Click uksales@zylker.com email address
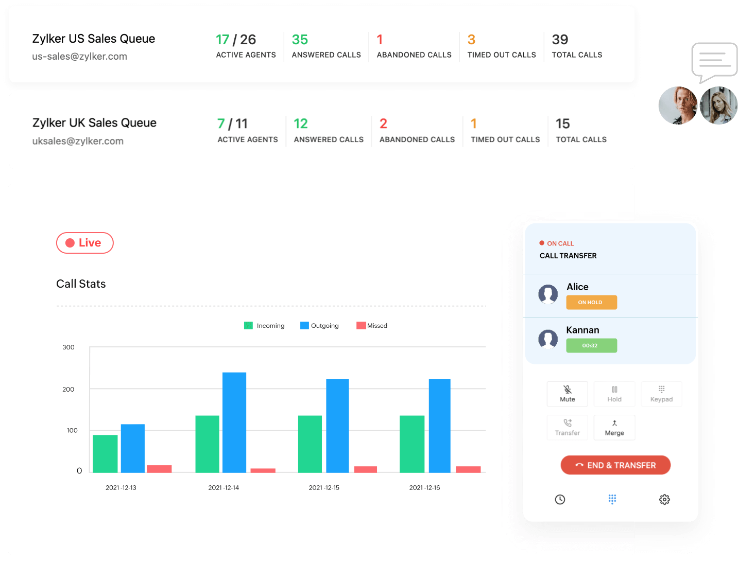Screen dimensions: 738x563 [78, 141]
